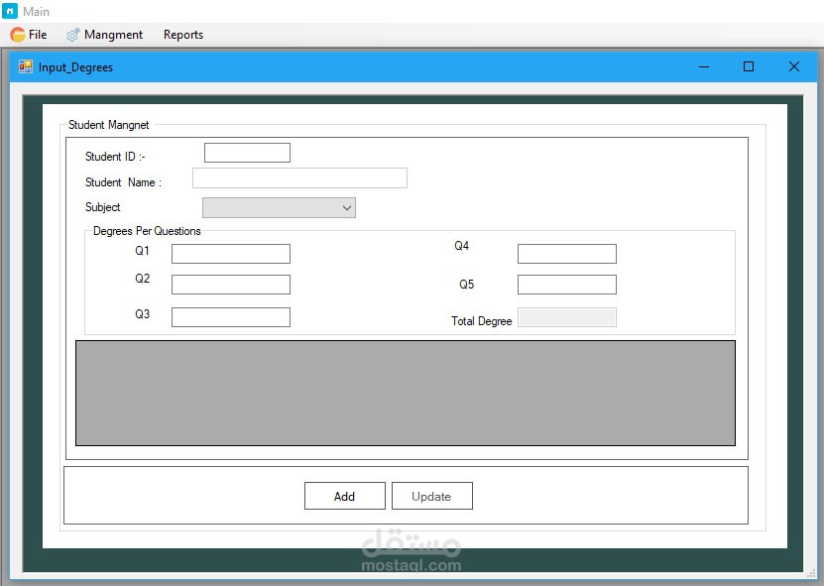
Task: Close the Input_Degrees window
Action: click(794, 66)
